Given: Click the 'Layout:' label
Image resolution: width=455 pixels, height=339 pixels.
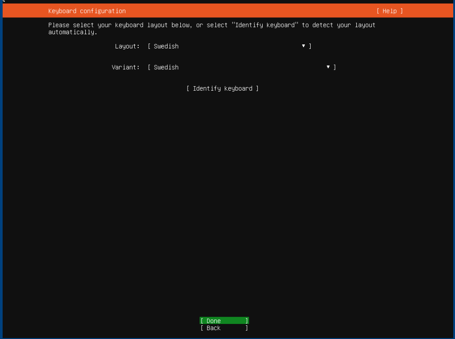Looking at the screenshot, I should [x=127, y=47].
